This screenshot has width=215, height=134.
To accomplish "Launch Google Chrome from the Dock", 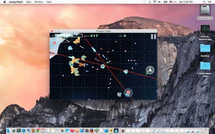I will pos(38,131).
